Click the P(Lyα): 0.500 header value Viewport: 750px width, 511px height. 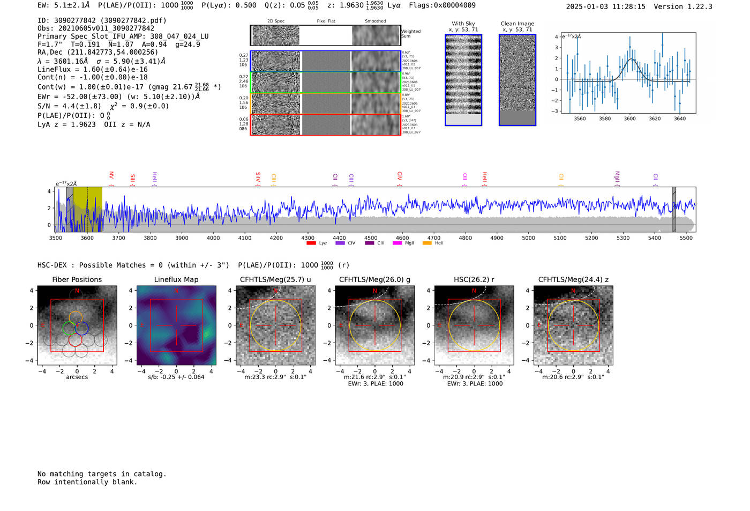229,5
